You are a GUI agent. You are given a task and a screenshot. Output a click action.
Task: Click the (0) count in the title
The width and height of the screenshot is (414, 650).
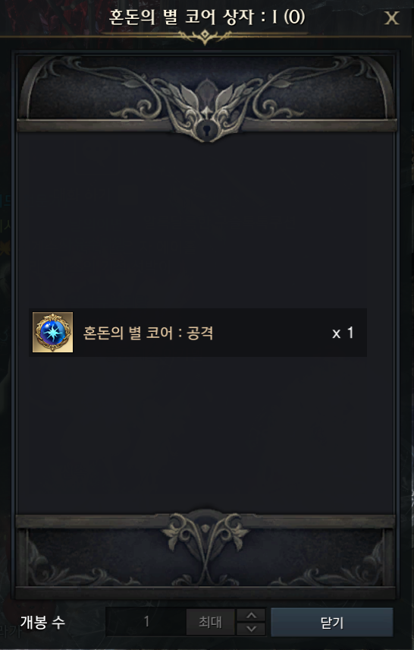294,17
